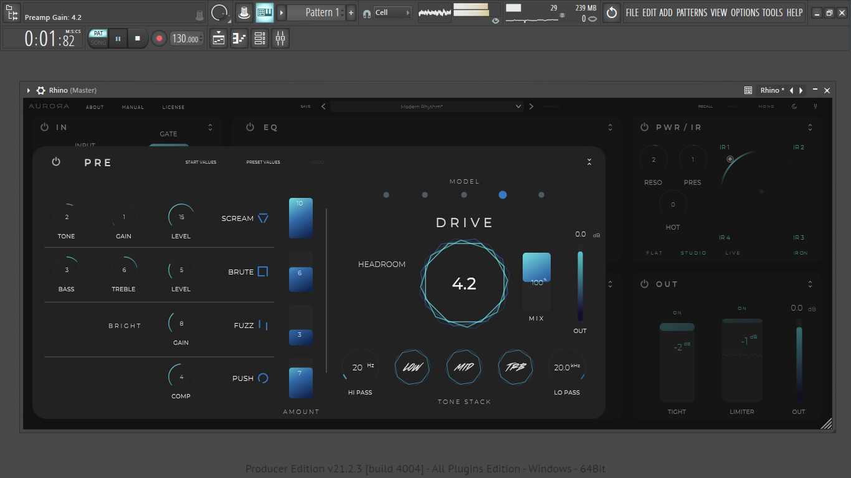Click the Rhino plugin gear icon
Image resolution: width=851 pixels, height=478 pixels.
click(x=41, y=90)
